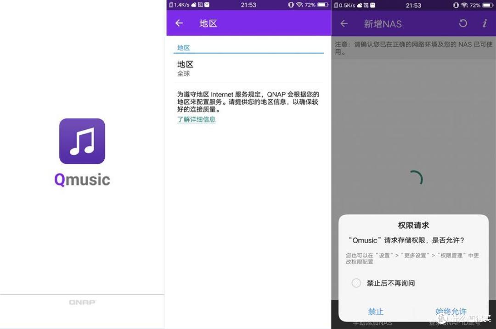Tap mail notification icon on 新增NAS screen
This screenshot has height=329, width=496.
[372, 5]
